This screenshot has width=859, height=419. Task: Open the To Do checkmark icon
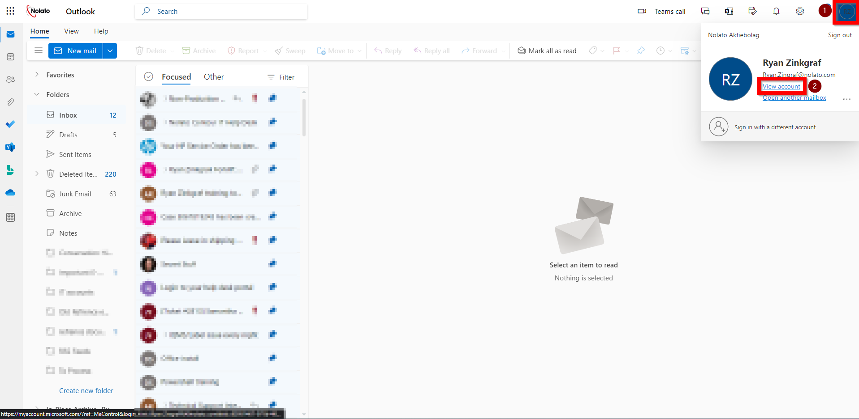[x=11, y=124]
